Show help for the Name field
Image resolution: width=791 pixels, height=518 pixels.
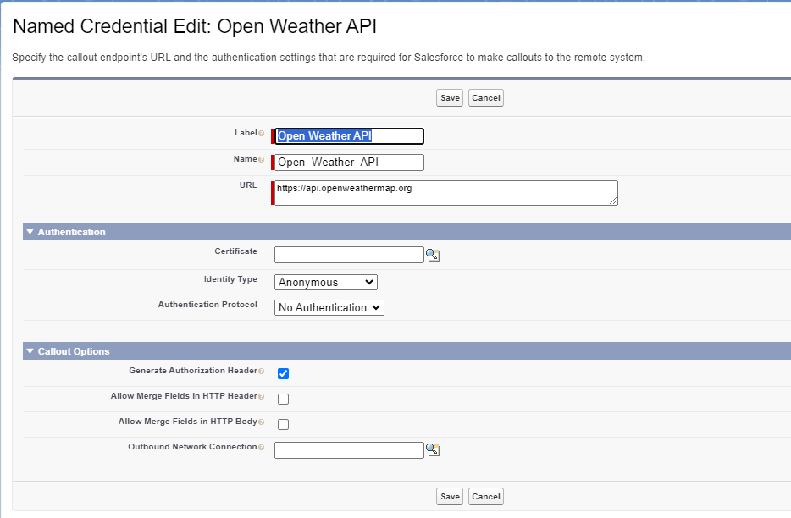click(262, 160)
